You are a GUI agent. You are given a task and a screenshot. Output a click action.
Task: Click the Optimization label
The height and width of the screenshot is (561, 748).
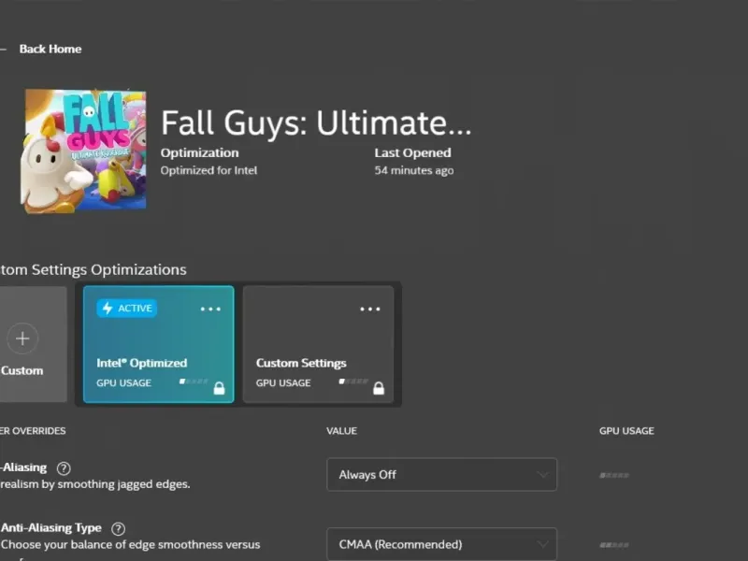click(199, 152)
